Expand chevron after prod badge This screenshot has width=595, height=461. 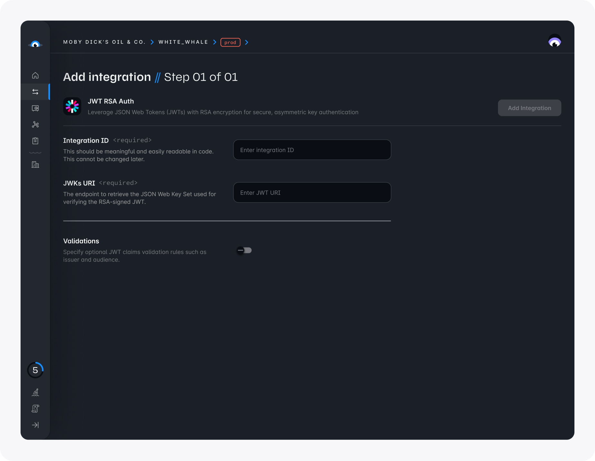(246, 42)
